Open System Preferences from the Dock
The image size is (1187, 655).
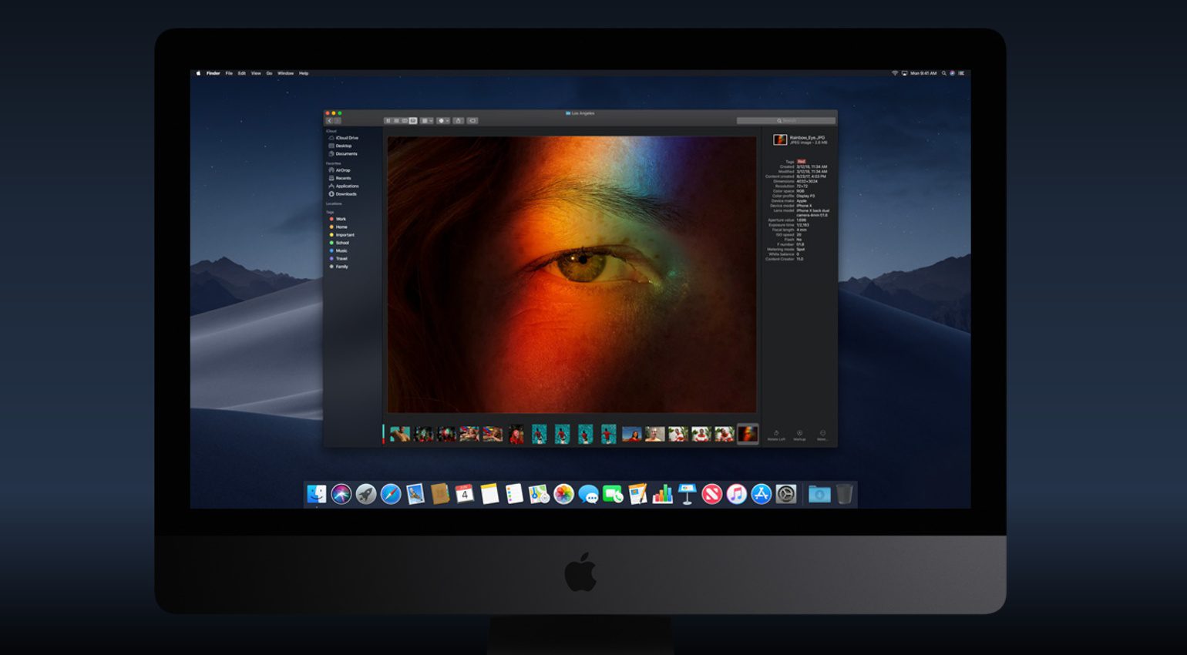point(785,494)
